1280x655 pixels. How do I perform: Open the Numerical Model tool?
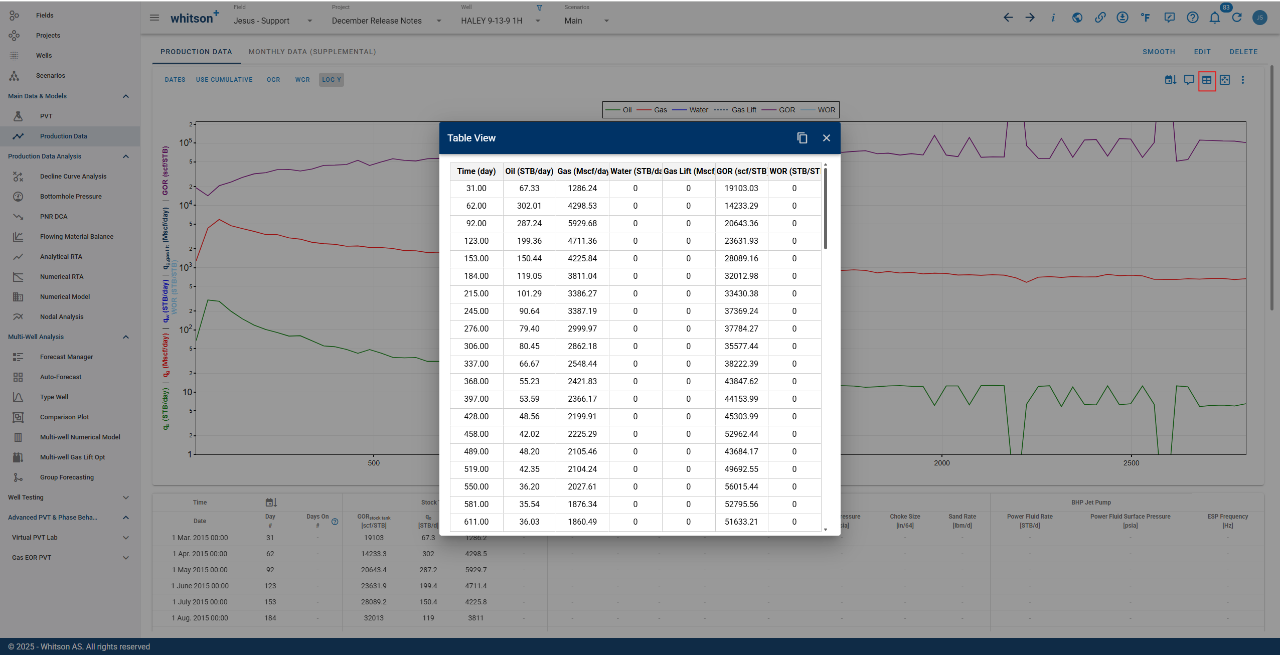(x=65, y=296)
